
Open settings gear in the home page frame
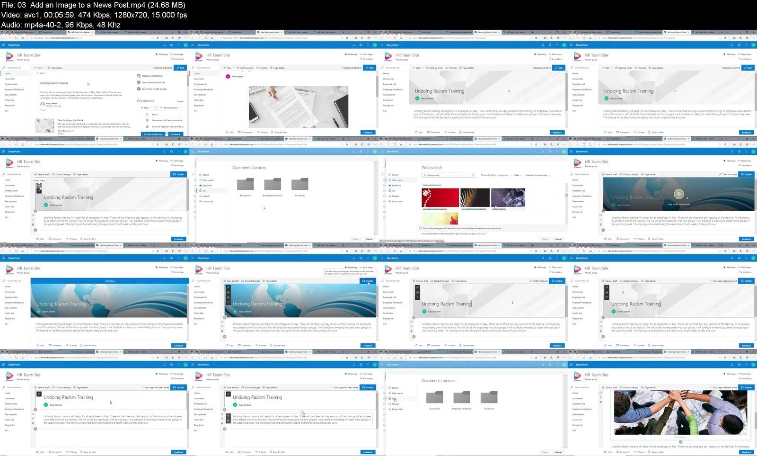[171, 45]
